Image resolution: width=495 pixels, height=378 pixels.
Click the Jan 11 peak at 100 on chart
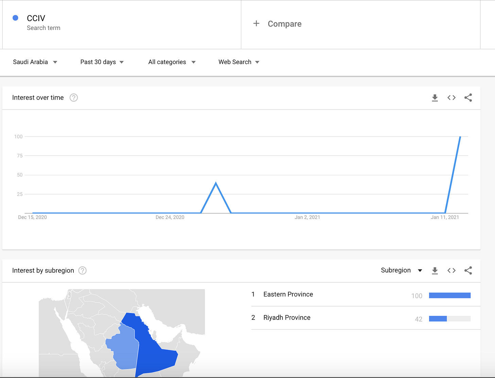(460, 137)
